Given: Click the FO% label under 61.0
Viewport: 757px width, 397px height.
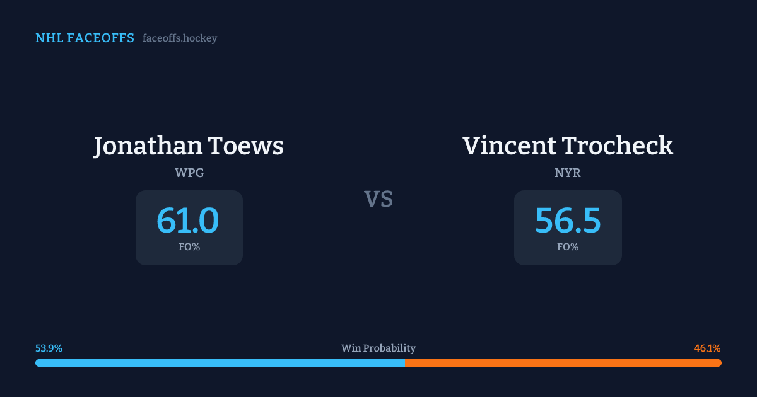Looking at the screenshot, I should 189,247.
